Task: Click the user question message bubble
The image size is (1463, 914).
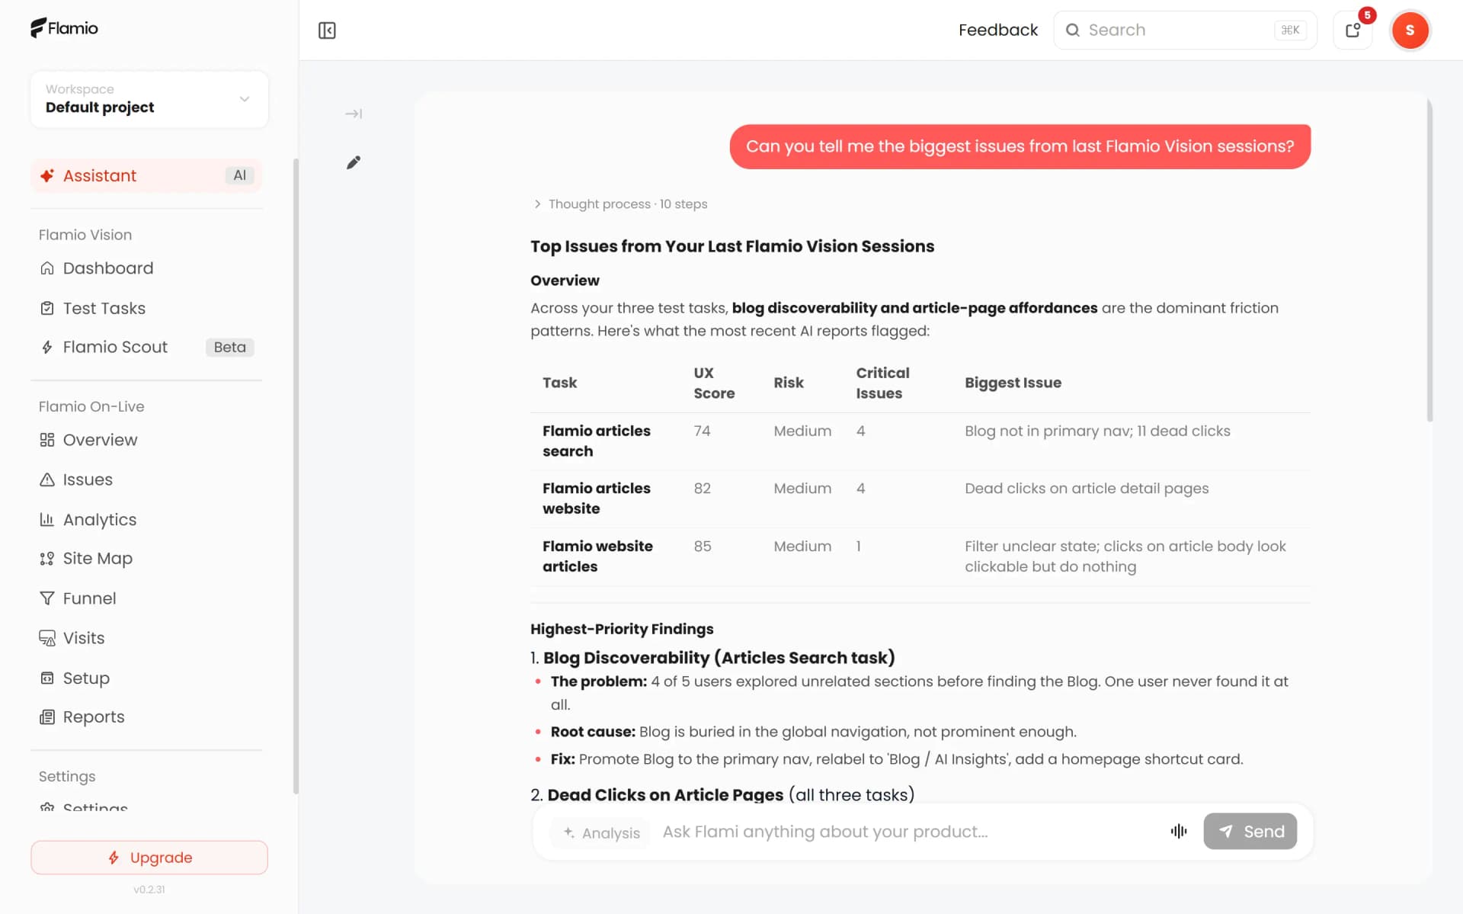Action: [x=1020, y=146]
